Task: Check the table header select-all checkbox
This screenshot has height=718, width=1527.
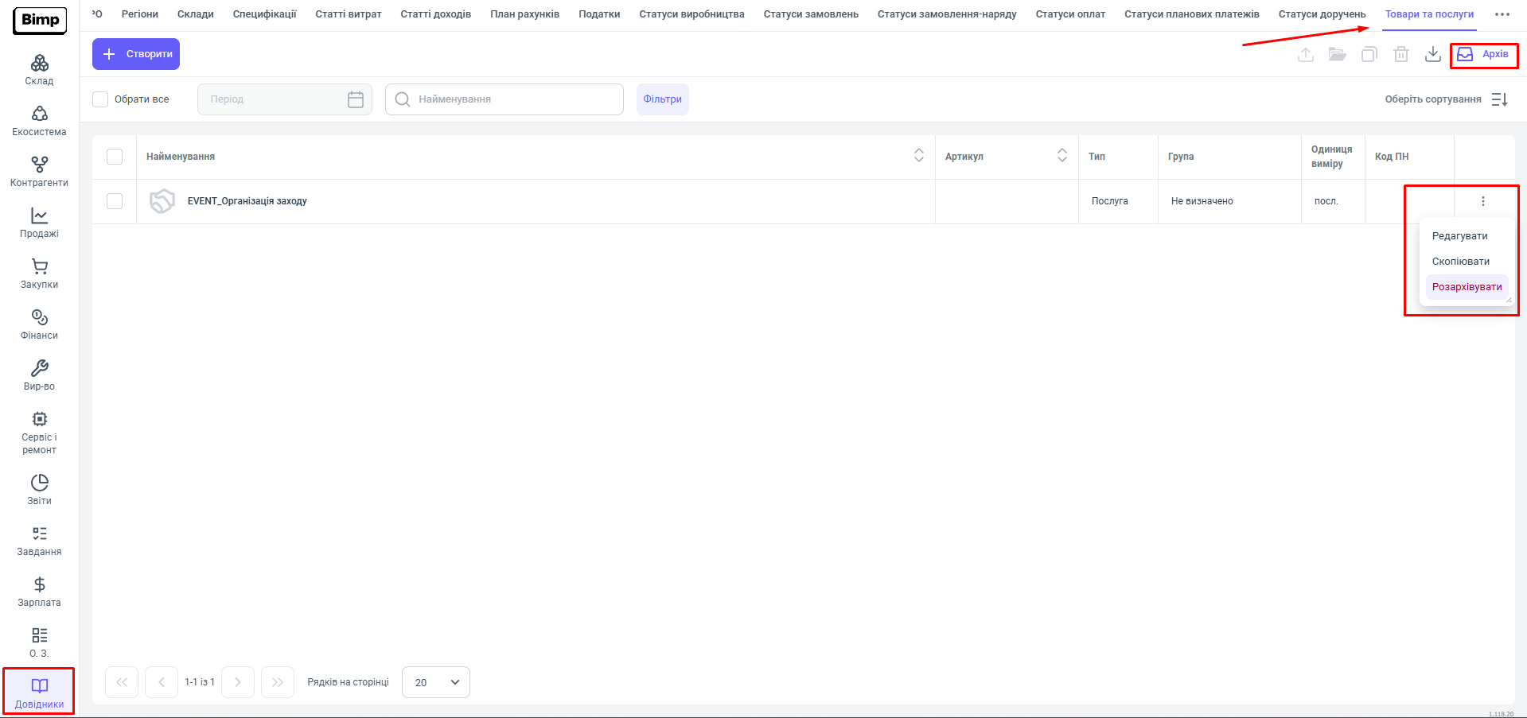Action: 115,157
